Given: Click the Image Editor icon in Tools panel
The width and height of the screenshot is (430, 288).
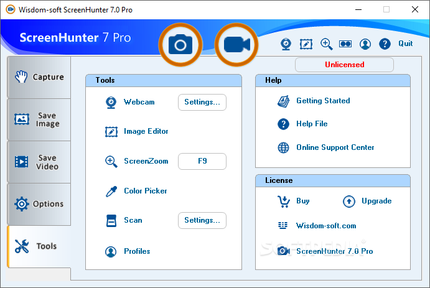Looking at the screenshot, I should 111,132.
